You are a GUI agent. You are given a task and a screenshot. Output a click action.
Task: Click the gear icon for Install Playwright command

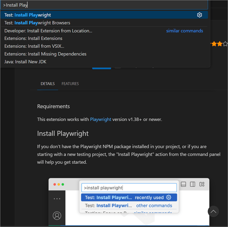(199, 15)
